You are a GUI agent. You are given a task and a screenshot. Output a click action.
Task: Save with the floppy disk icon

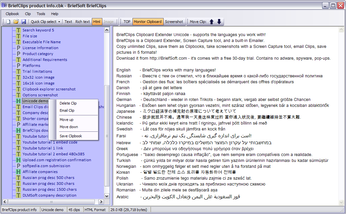tap(24, 22)
